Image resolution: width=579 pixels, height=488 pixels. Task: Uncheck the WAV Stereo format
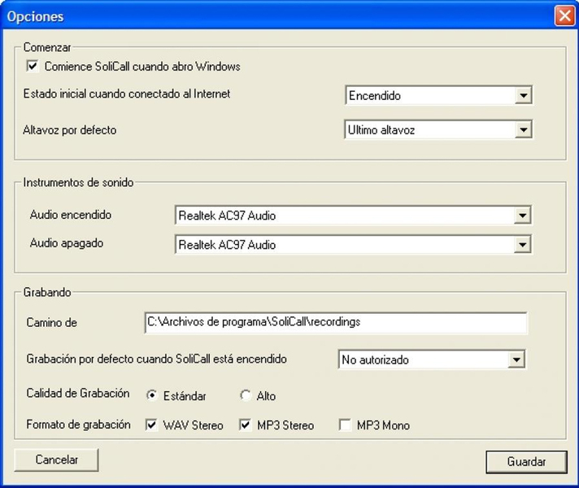(x=151, y=425)
